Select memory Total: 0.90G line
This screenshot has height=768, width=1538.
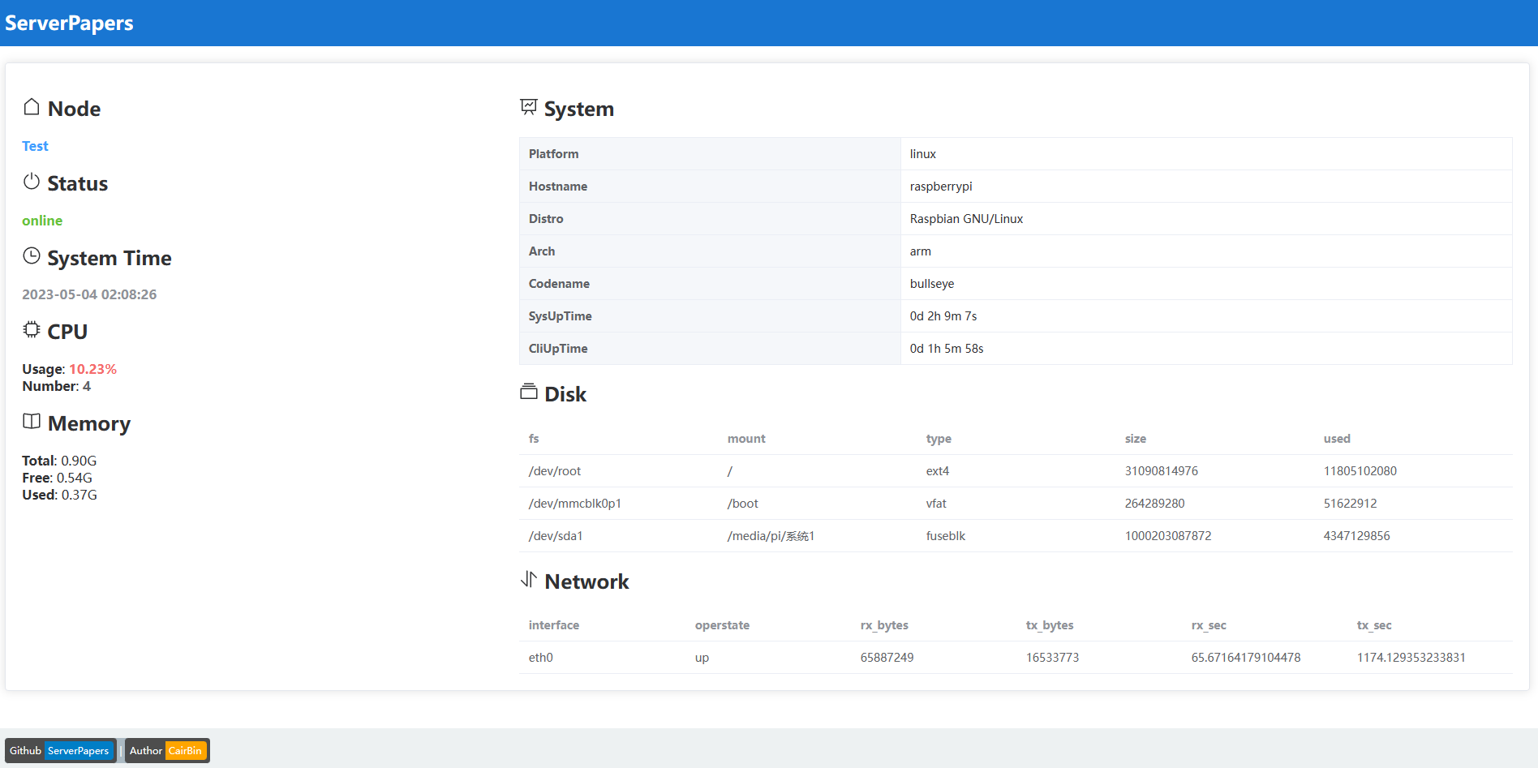click(x=59, y=461)
